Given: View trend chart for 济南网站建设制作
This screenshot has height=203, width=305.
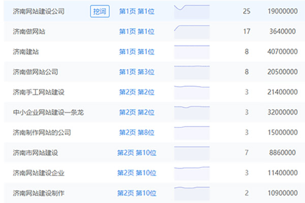Looking at the screenshot, I should (x=192, y=193).
